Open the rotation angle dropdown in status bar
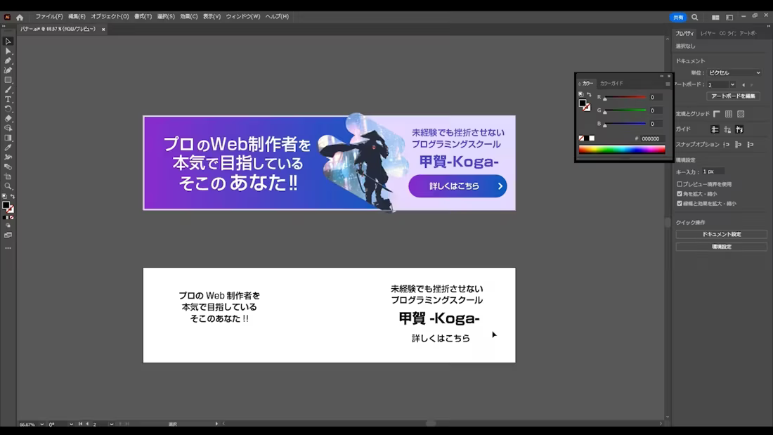 72,424
